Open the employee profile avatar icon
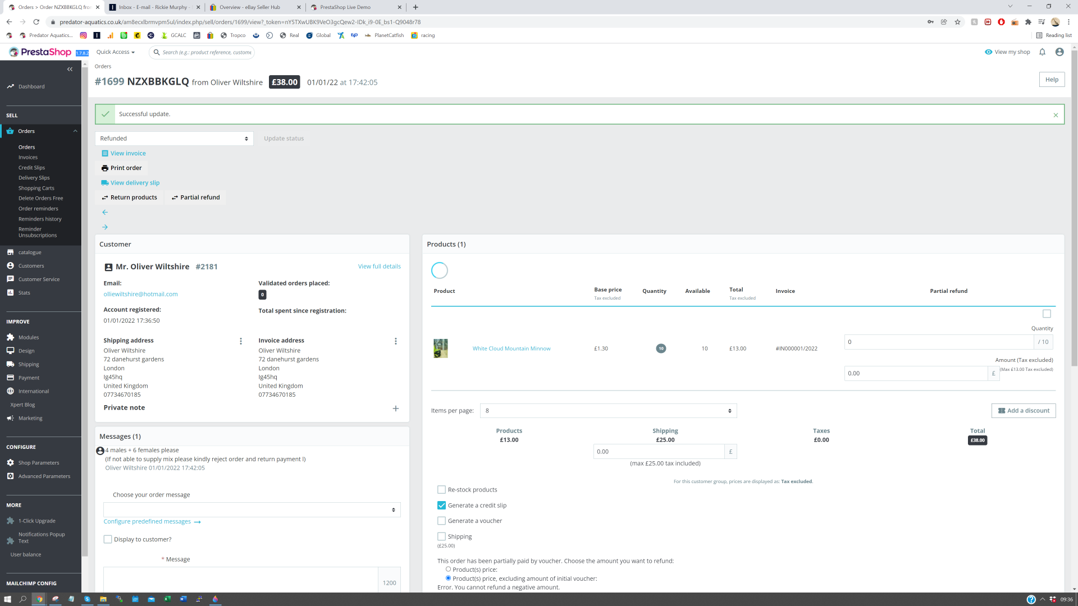The height and width of the screenshot is (606, 1078). pyautogui.click(x=1059, y=52)
